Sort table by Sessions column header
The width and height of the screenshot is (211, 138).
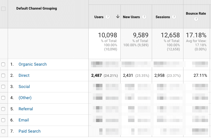pos(163,17)
